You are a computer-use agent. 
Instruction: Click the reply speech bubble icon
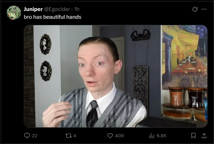[27, 135]
